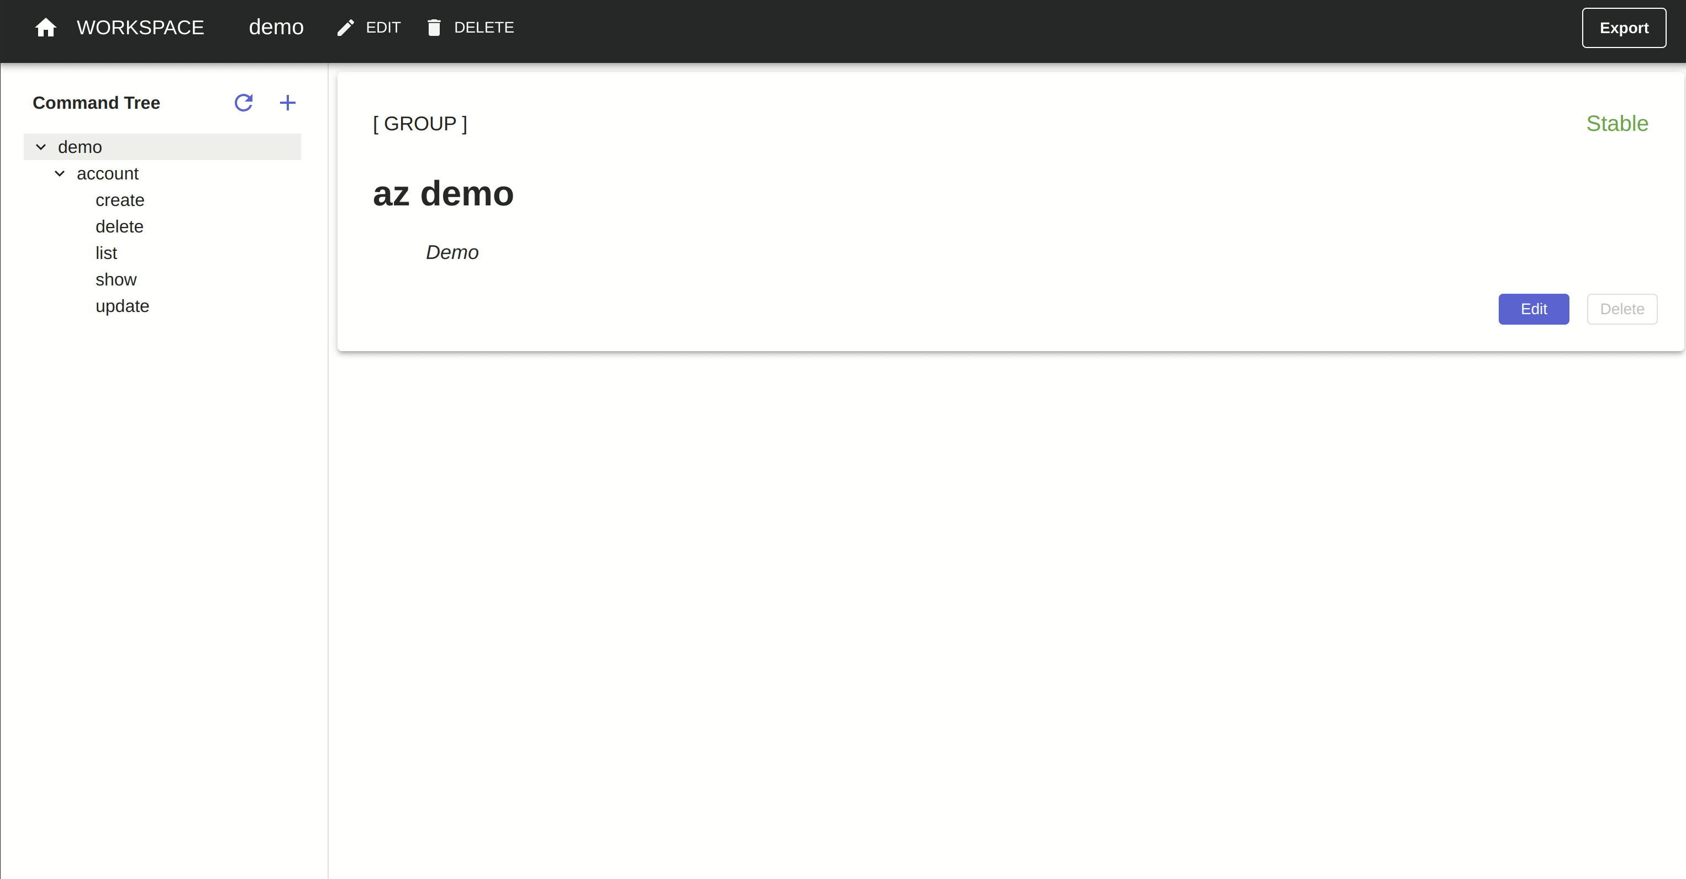Collapse the demo tree node
The image size is (1686, 879).
[40, 146]
